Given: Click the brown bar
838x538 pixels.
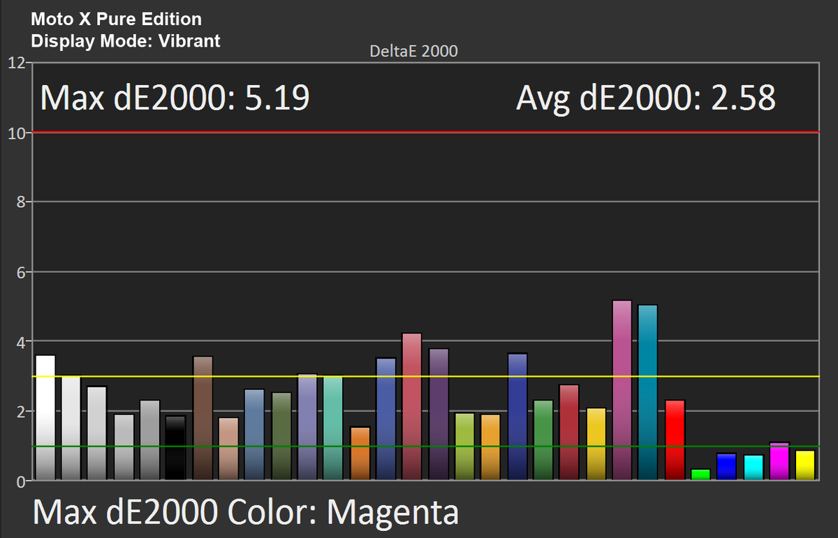Looking at the screenshot, I should 203,419.
